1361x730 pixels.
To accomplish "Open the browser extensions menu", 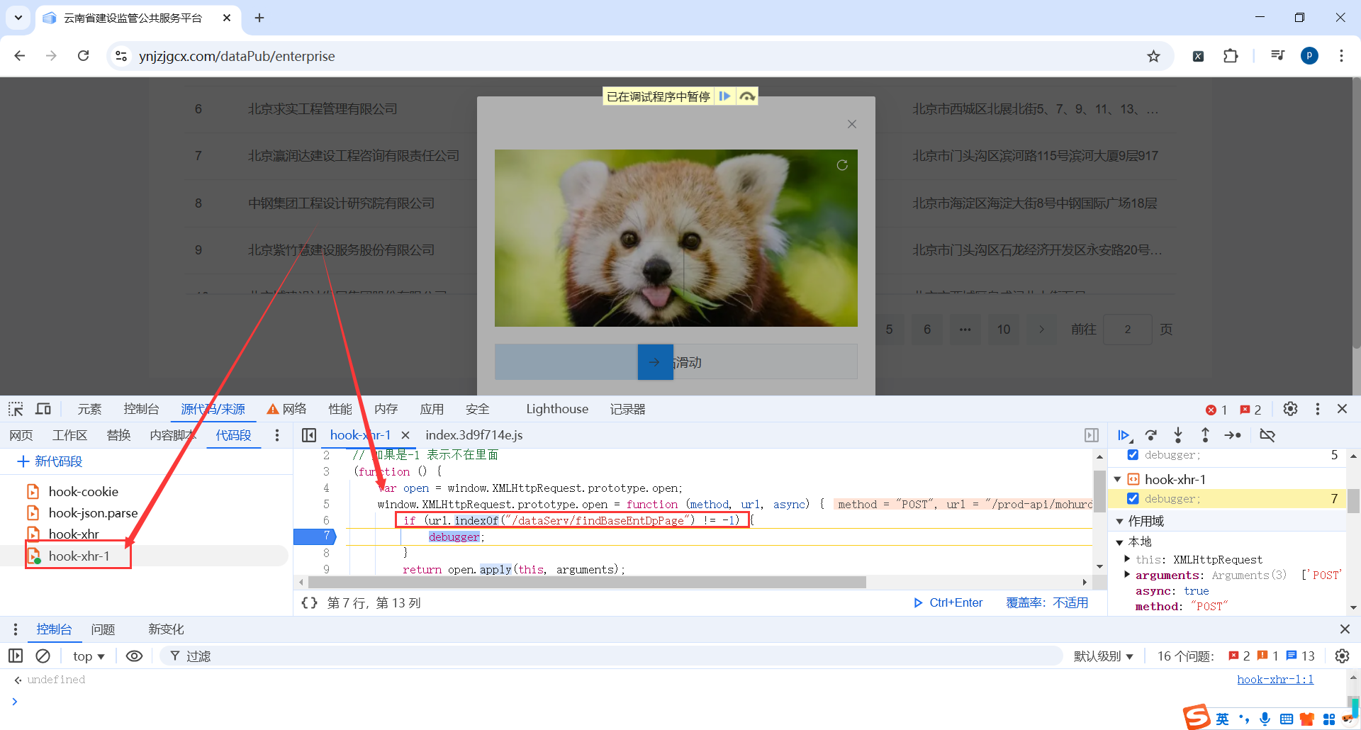I will (x=1231, y=56).
